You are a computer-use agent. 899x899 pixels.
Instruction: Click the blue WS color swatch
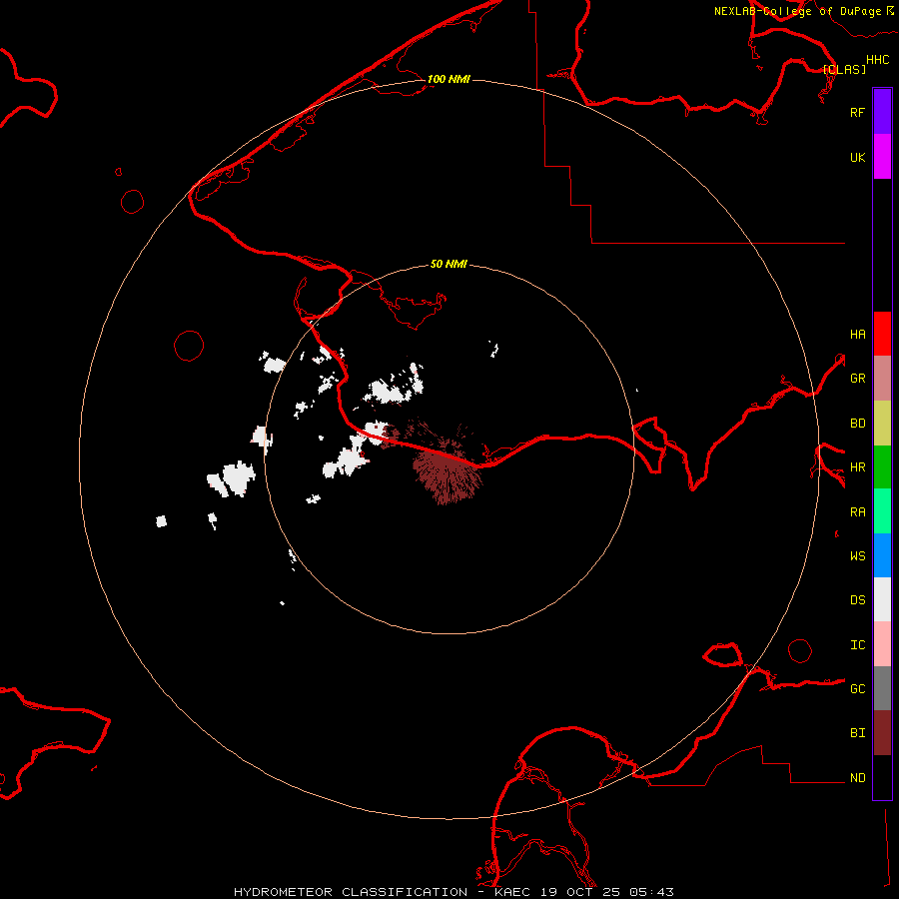tap(882, 555)
